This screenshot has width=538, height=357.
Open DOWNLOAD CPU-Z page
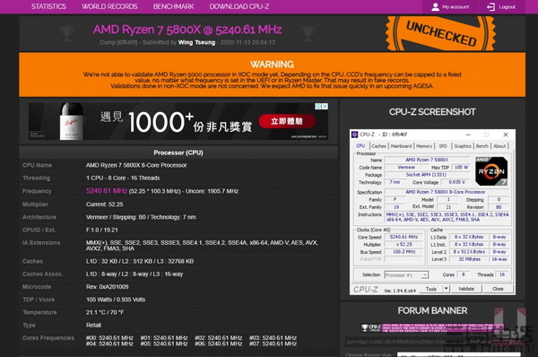point(239,6)
